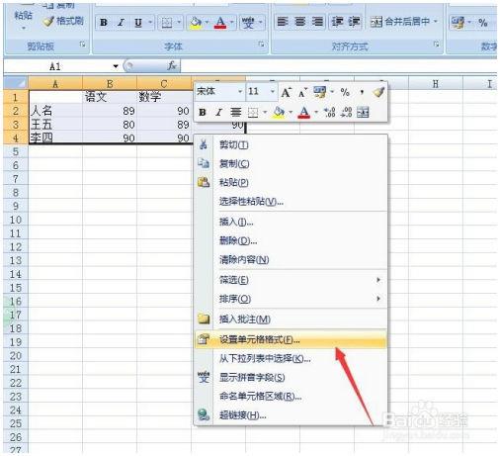Click red font color A in mini toolbar

(304, 113)
